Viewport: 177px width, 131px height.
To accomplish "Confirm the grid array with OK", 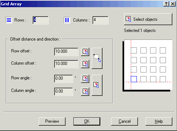I will [x=87, y=121].
